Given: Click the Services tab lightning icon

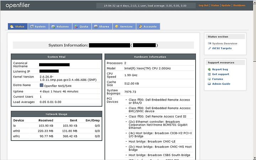Looking at the screenshot, I should point(117,27).
